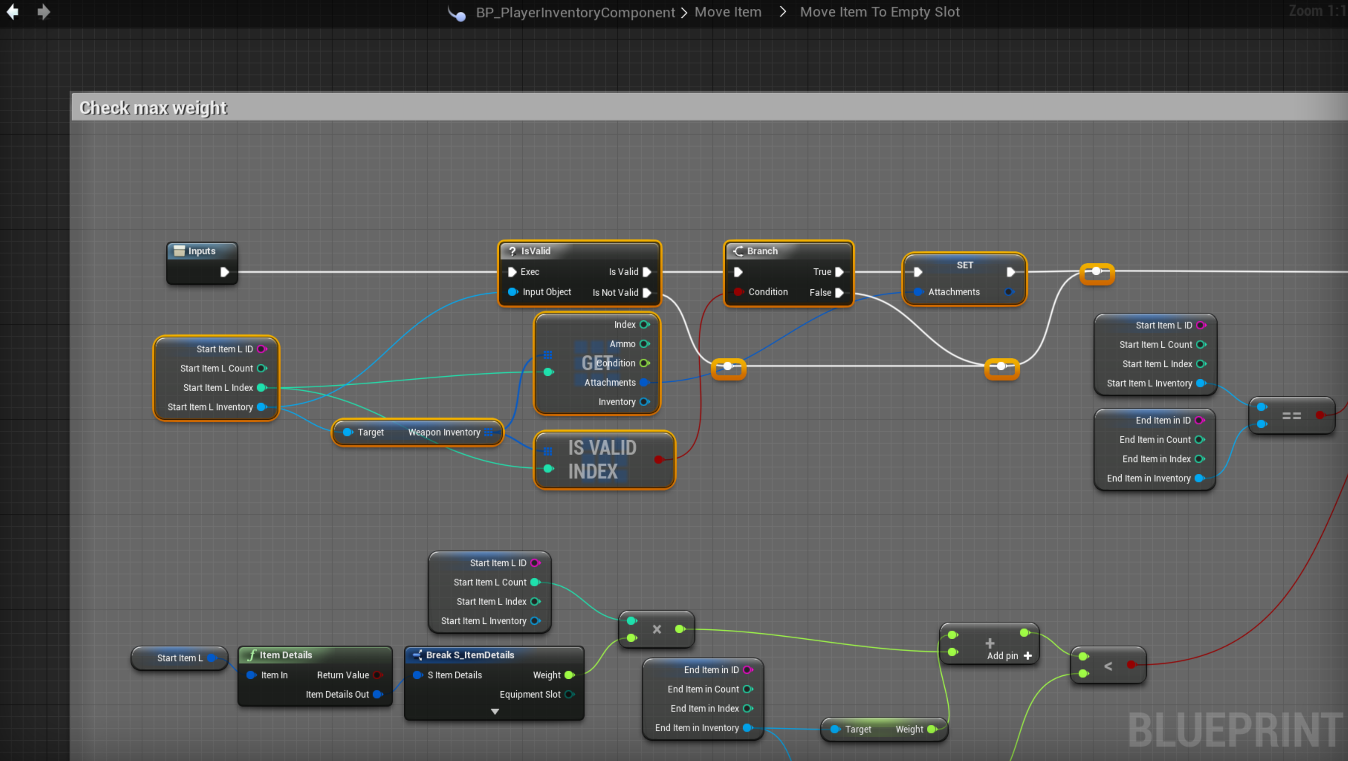This screenshot has height=761, width=1348.
Task: Click the Item Details function icon
Action: (252, 655)
